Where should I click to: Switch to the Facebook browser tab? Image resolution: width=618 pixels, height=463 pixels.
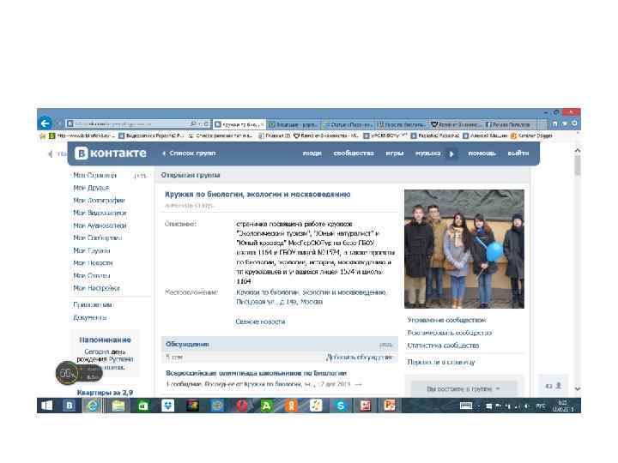tap(510, 124)
